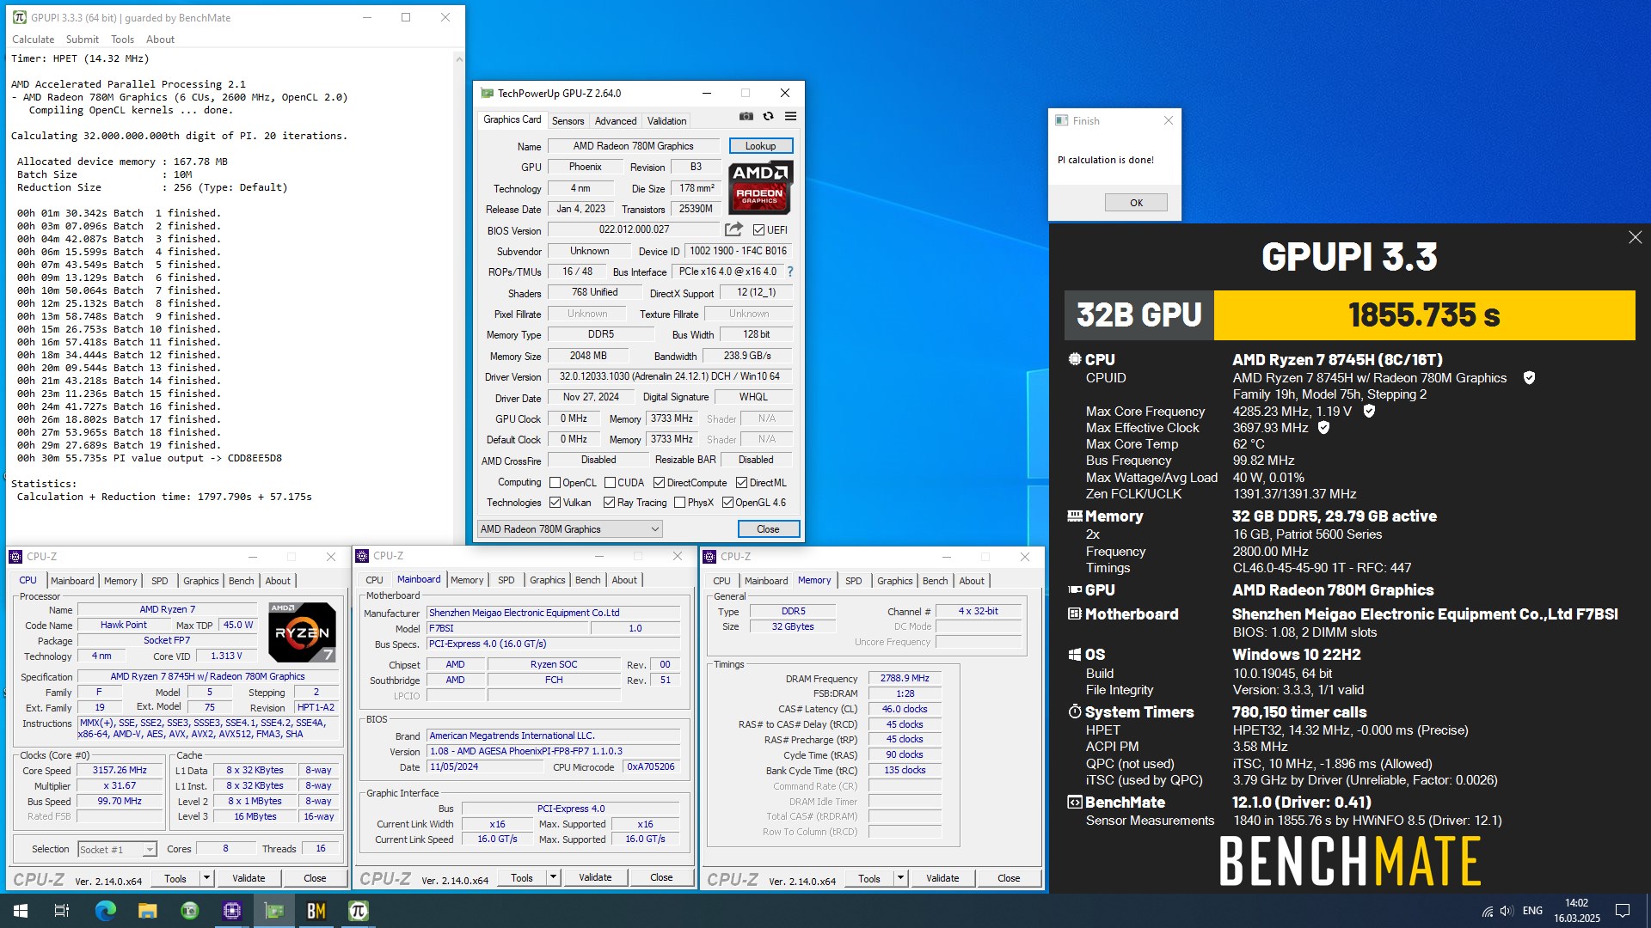1651x928 pixels.
Task: Click the System Timers clock icon in BenchMate panel
Action: (x=1074, y=712)
